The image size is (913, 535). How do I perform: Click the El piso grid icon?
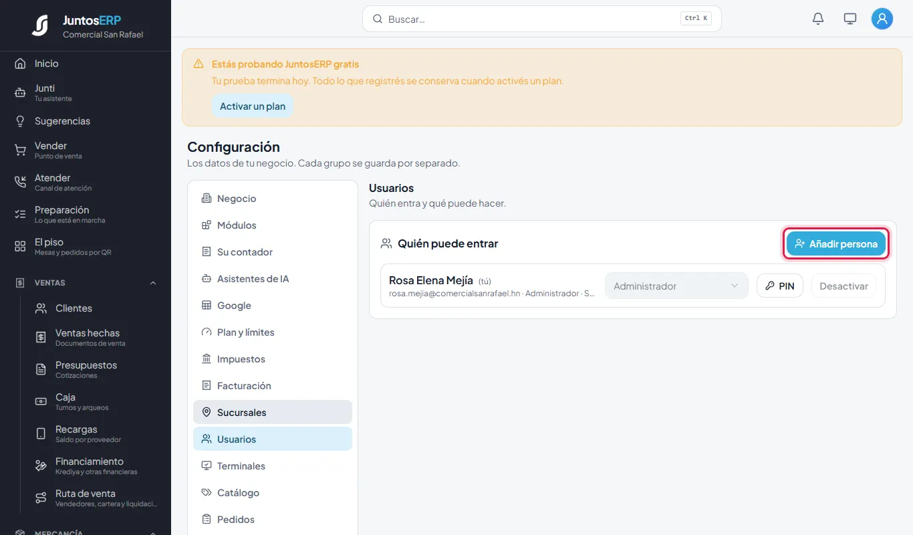coord(20,247)
